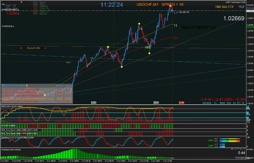The width and height of the screenshot is (254, 163).
Task: Select the NZD GDT Price Index news row
Action: tap(37, 92)
